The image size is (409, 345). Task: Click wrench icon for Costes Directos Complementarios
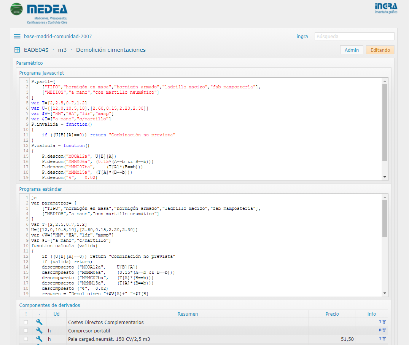39,322
